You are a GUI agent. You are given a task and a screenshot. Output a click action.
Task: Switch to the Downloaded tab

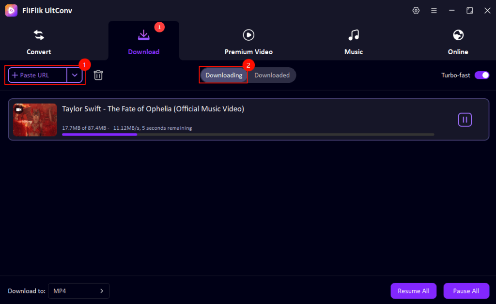click(272, 75)
